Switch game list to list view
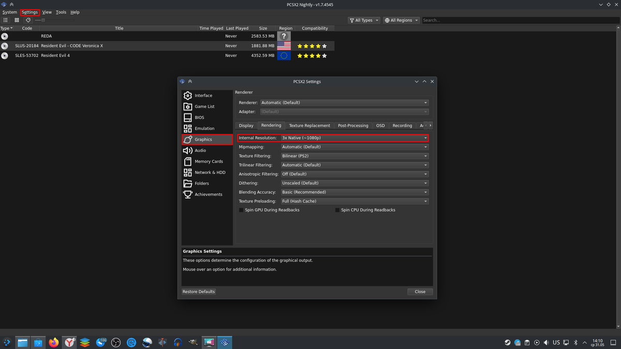Image resolution: width=621 pixels, height=349 pixels. click(6, 20)
